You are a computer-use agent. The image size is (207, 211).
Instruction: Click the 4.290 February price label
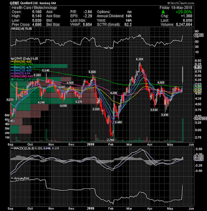pyautogui.click(x=113, y=93)
